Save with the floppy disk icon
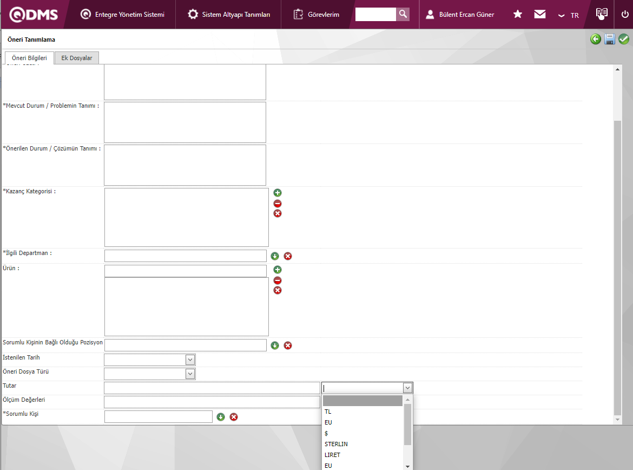 pos(610,39)
